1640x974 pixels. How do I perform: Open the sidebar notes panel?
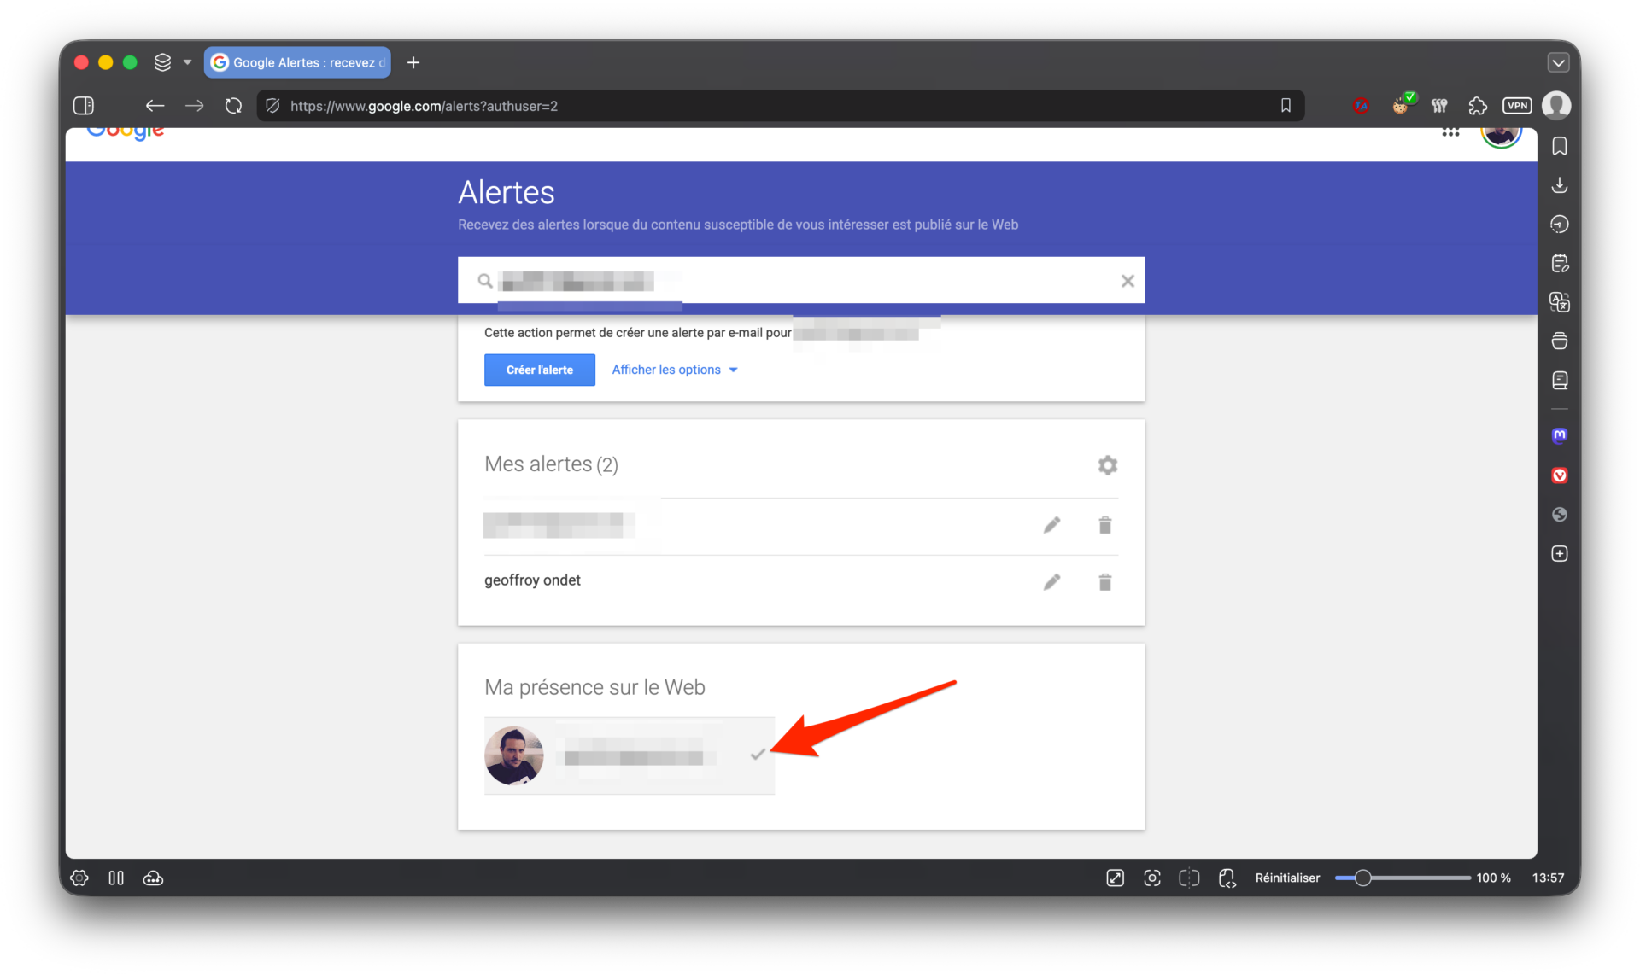1560,264
